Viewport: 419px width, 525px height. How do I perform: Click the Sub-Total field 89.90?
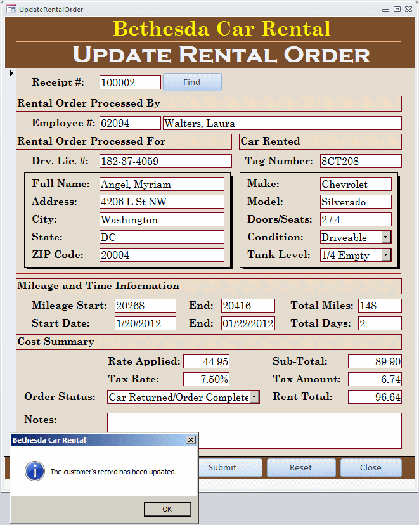coord(375,361)
